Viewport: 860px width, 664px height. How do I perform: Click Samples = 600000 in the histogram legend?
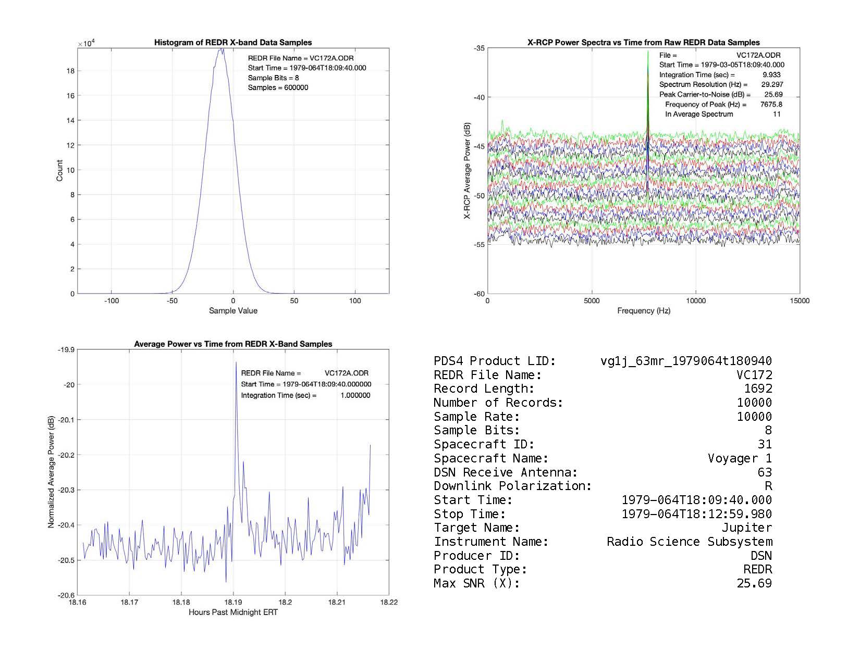(278, 87)
